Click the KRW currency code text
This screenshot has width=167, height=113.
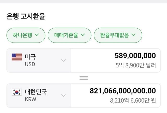click(30, 99)
